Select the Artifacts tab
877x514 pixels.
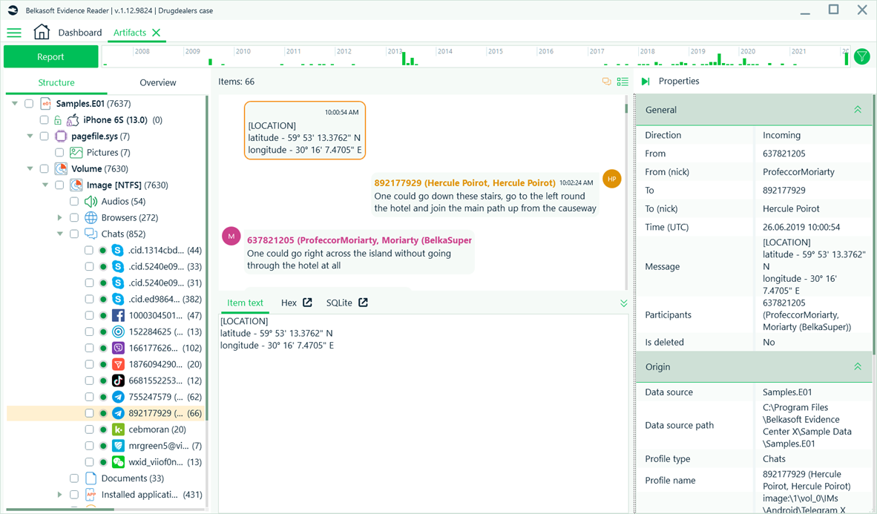tap(130, 33)
